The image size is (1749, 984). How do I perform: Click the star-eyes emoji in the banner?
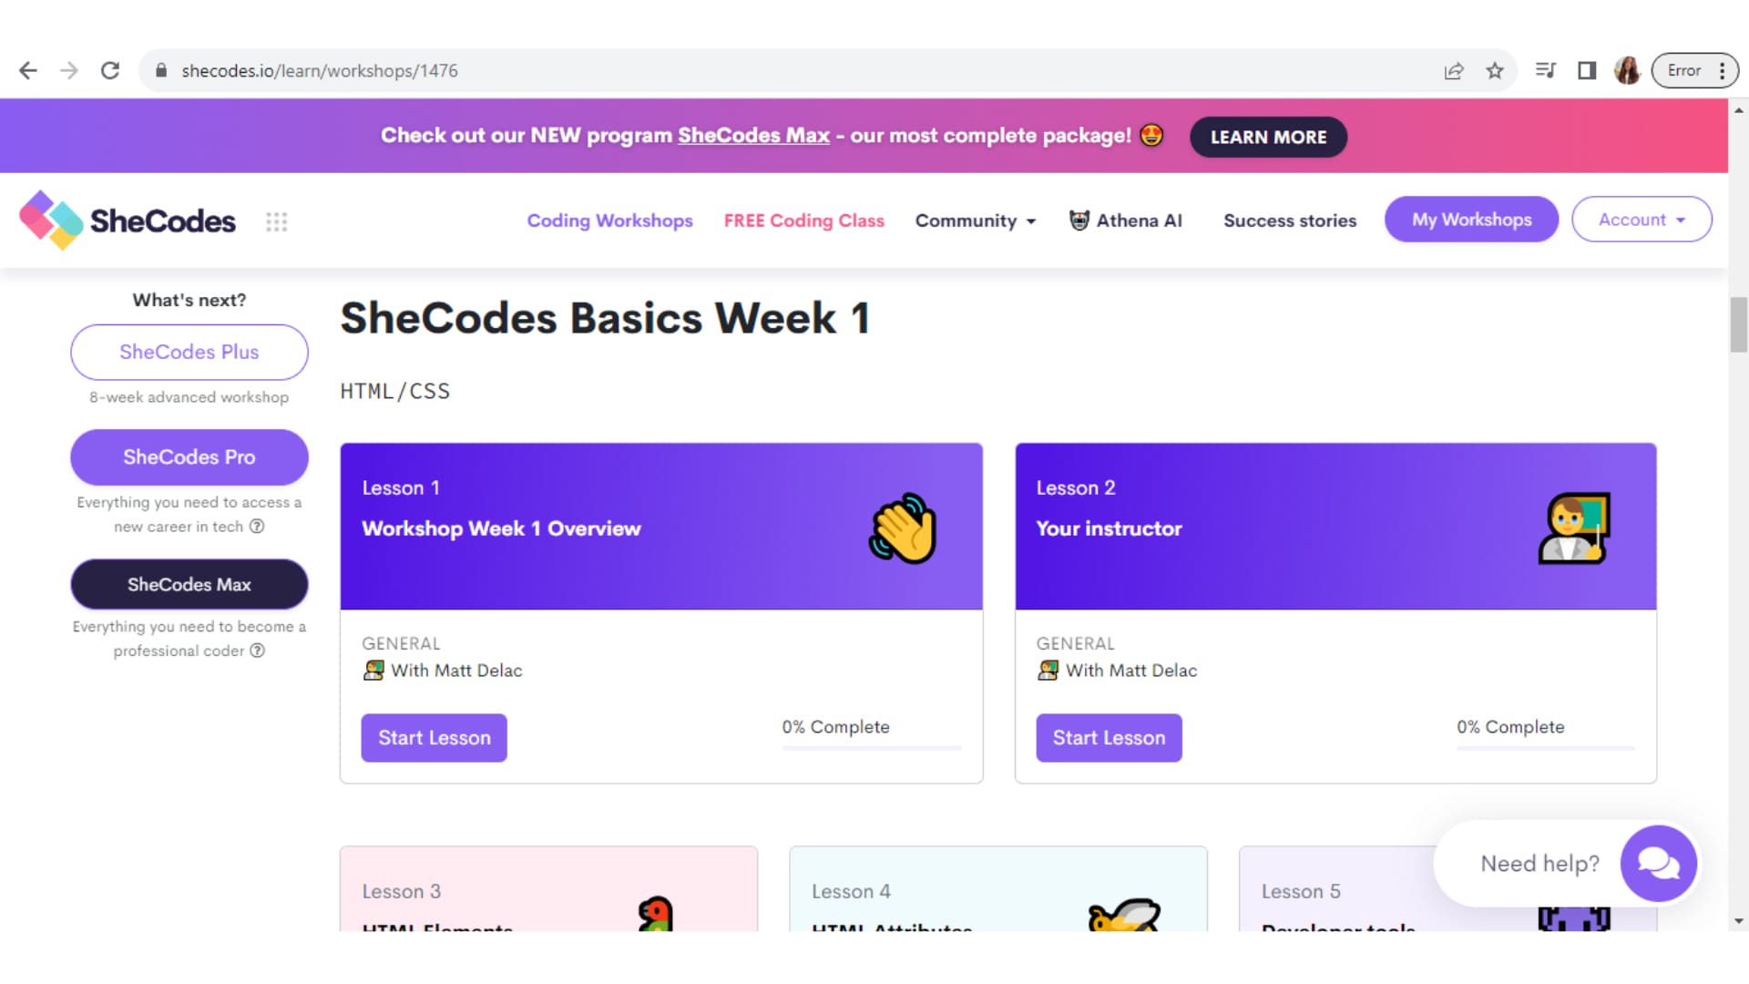click(1151, 135)
